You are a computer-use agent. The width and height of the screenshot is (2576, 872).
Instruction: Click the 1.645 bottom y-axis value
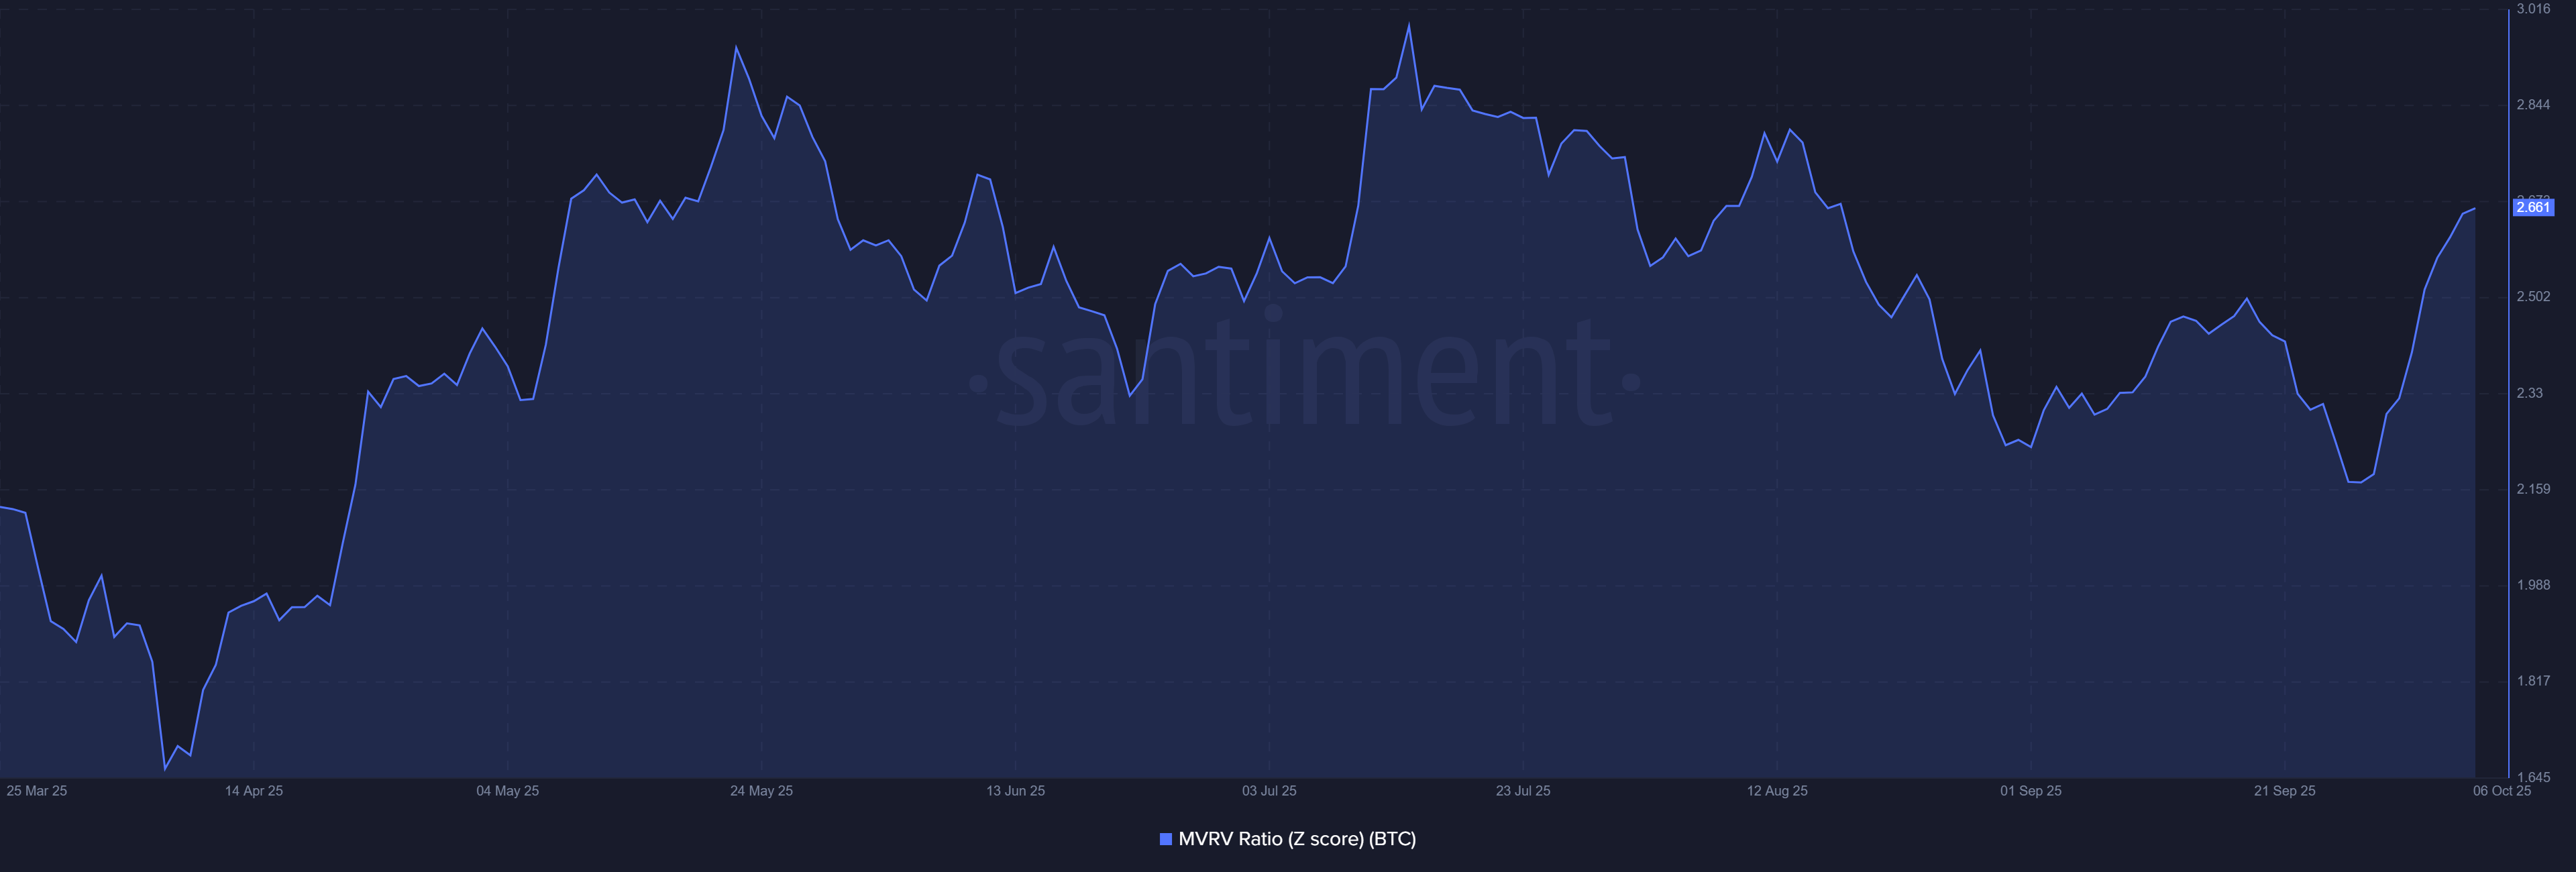(x=2533, y=777)
